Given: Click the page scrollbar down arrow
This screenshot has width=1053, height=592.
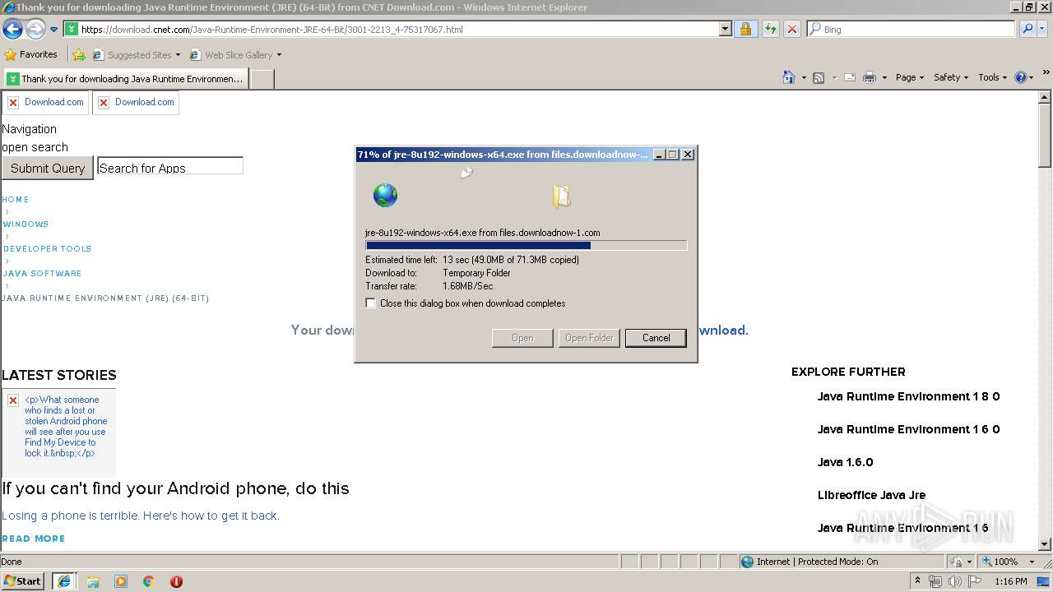Looking at the screenshot, I should [x=1046, y=543].
